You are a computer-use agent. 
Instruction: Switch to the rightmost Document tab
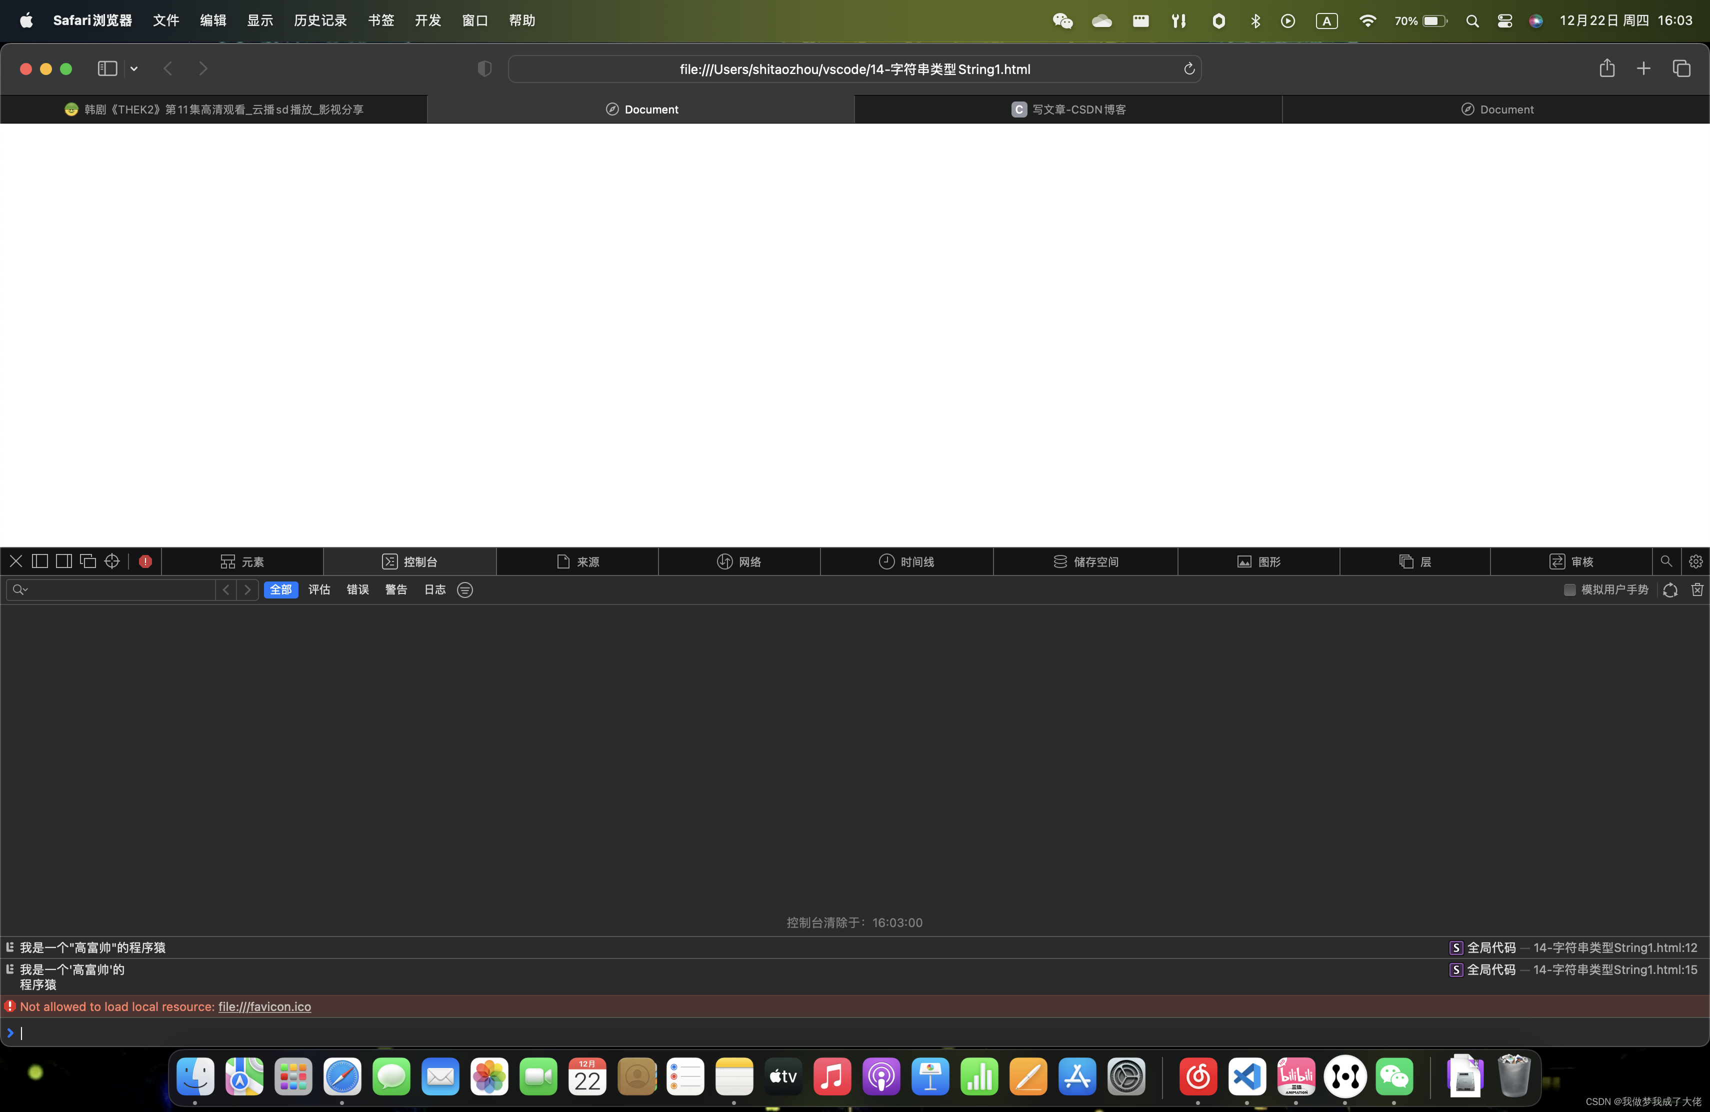click(1496, 109)
